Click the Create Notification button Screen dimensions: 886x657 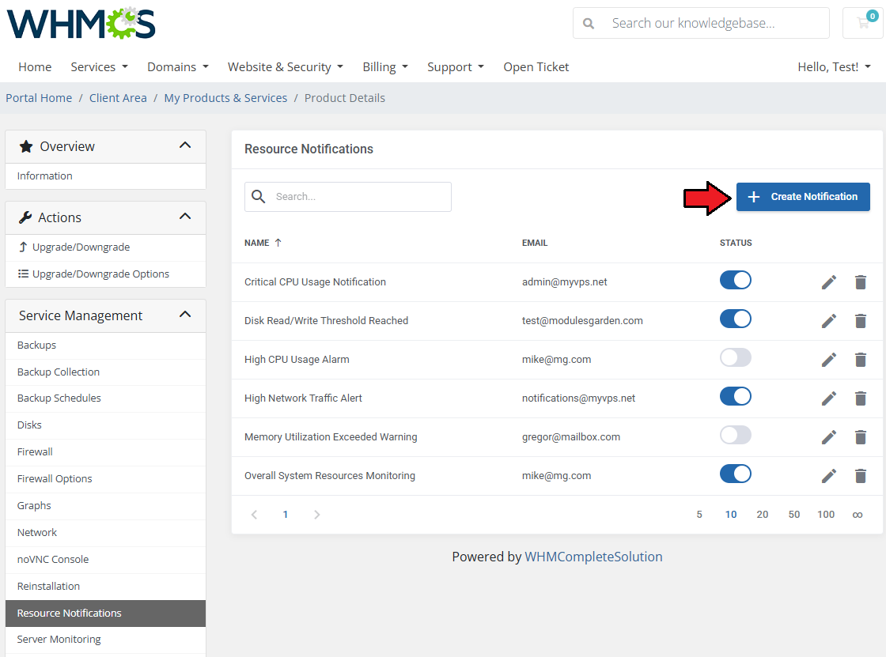(x=803, y=197)
